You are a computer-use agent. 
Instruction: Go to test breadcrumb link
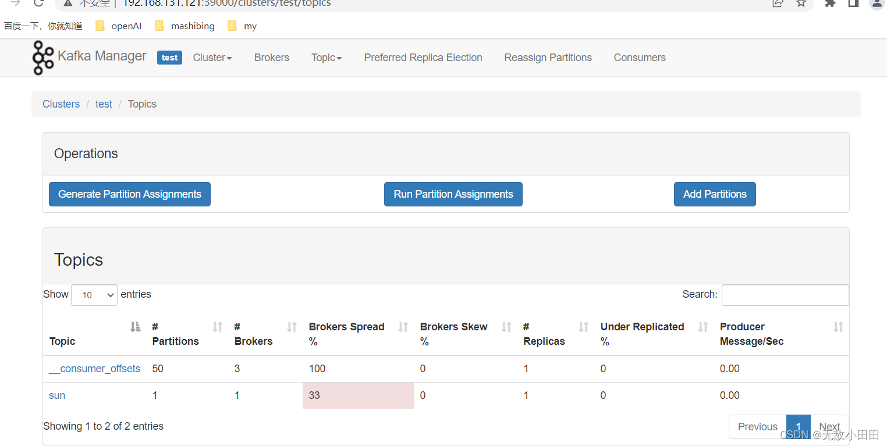point(104,104)
